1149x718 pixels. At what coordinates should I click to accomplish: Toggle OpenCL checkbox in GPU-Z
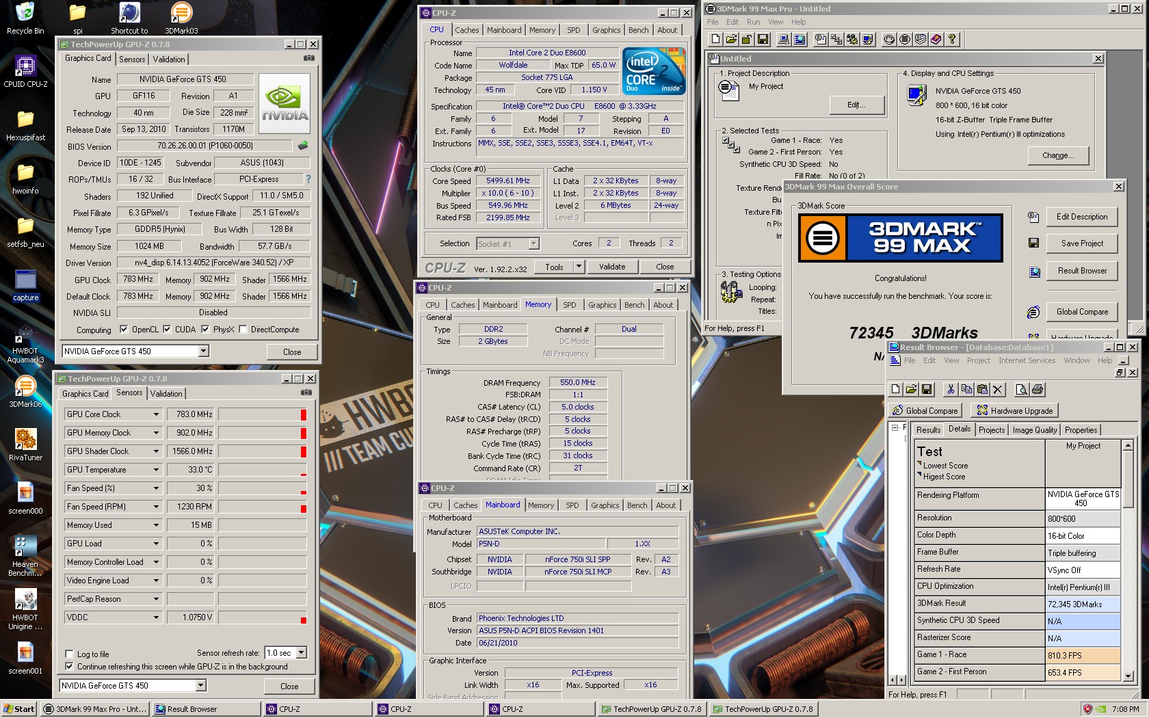pos(124,329)
